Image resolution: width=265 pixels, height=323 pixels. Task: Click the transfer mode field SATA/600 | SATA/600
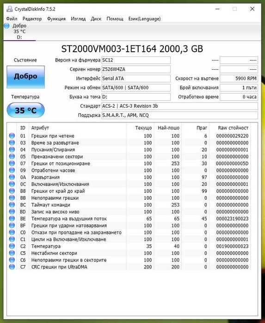click(x=136, y=87)
